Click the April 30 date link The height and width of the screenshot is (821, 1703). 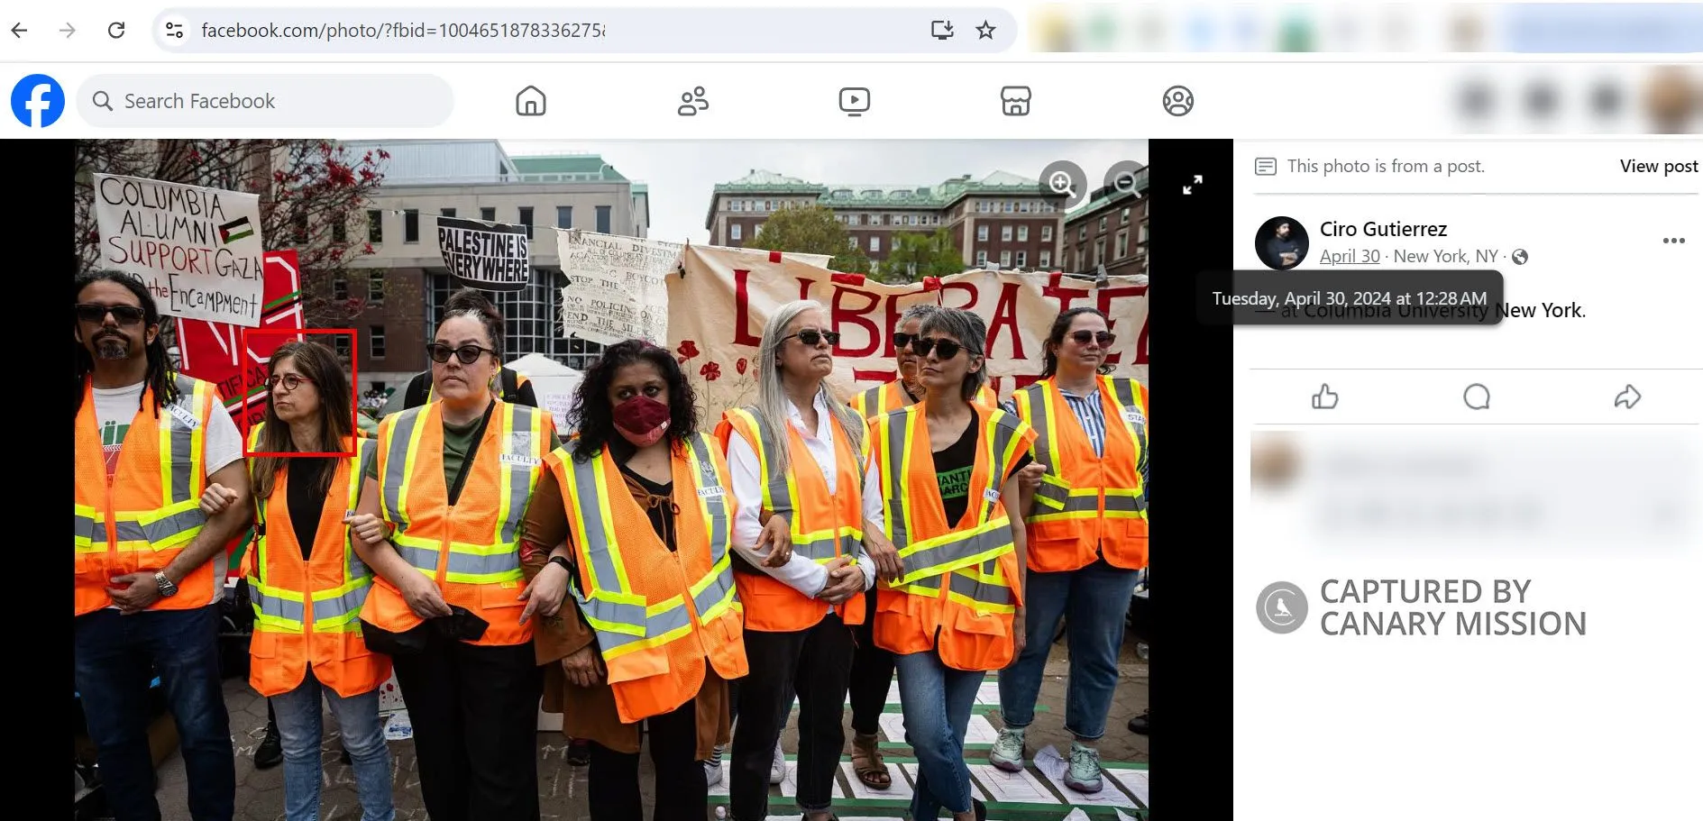[1349, 256]
